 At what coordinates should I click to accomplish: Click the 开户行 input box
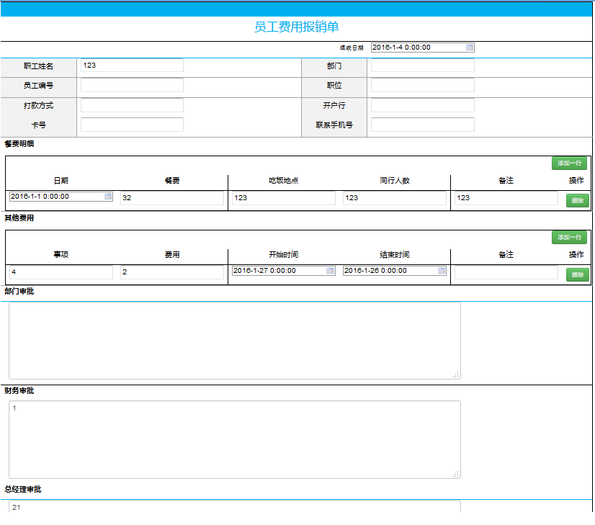click(x=422, y=105)
